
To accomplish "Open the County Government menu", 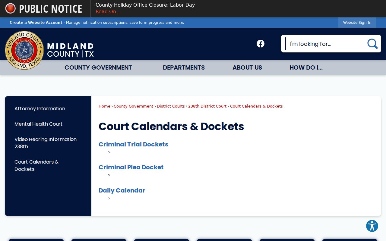I will pos(98,67).
